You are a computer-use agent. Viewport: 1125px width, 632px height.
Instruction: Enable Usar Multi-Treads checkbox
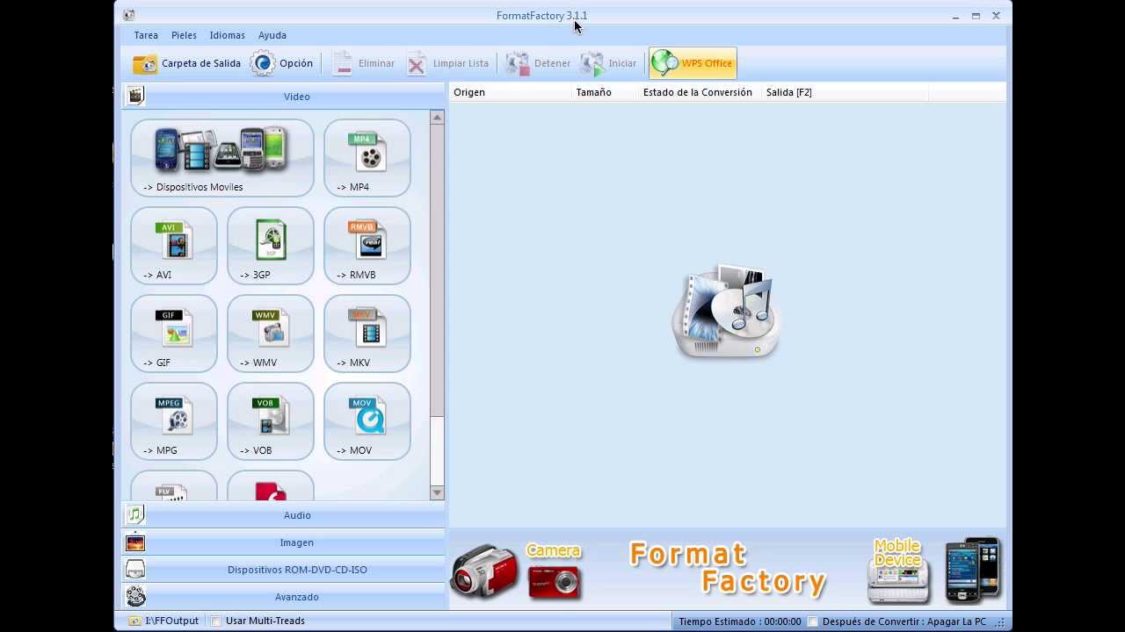216,621
